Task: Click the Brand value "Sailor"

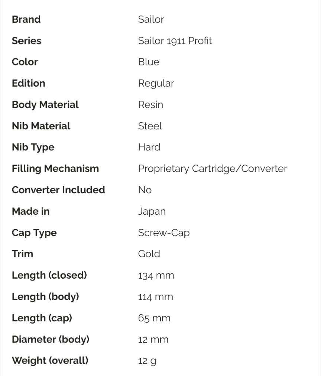Action: [x=151, y=19]
